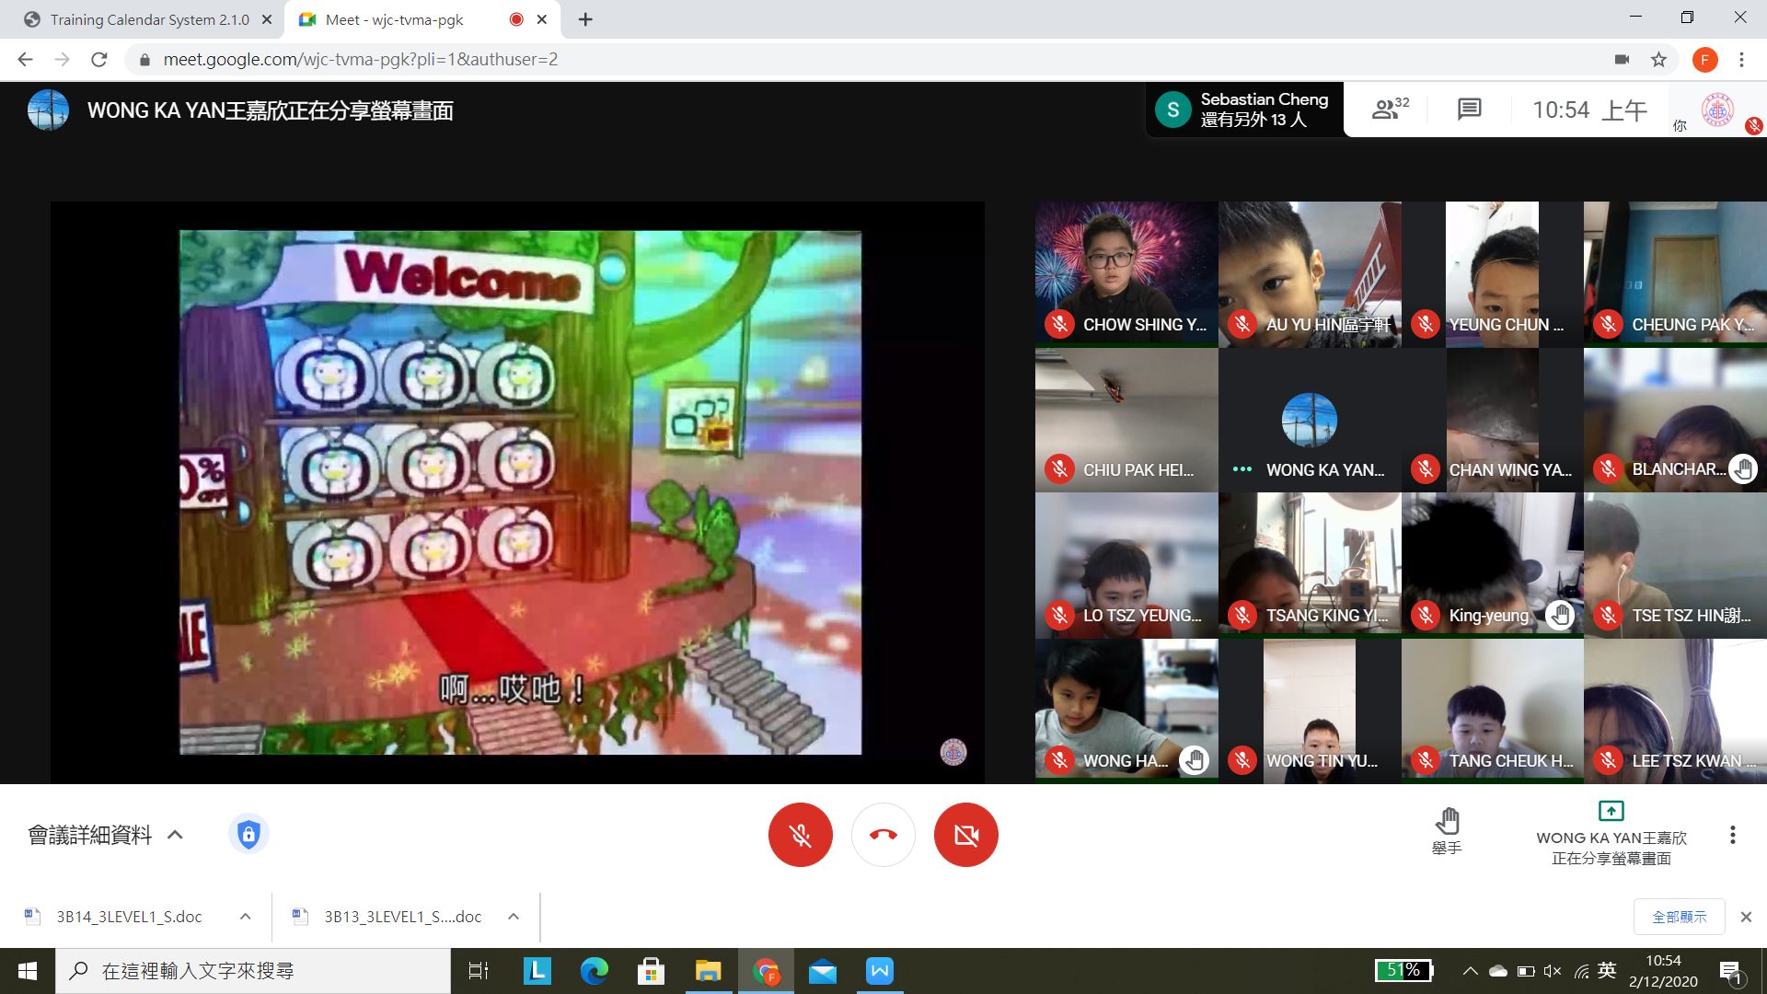Select LO TSZ YEUNG video tile
1767x994 pixels.
[x=1126, y=565]
